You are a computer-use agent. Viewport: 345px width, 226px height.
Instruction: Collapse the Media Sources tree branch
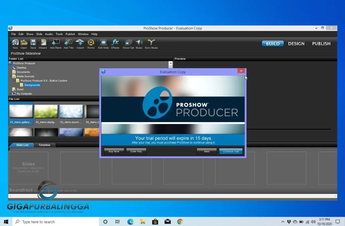[x=10, y=76]
